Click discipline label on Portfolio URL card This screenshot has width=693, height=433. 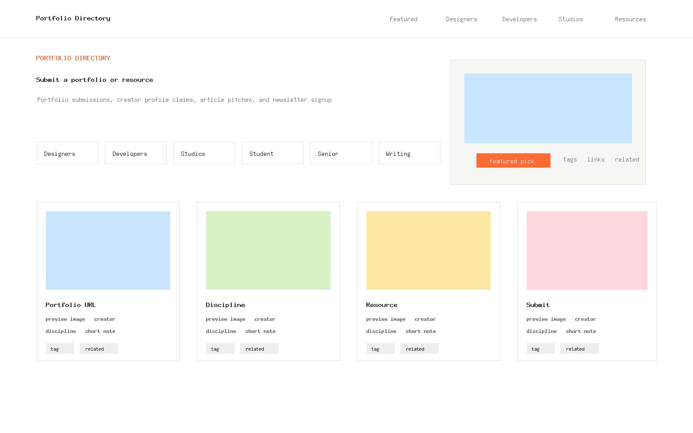point(61,331)
